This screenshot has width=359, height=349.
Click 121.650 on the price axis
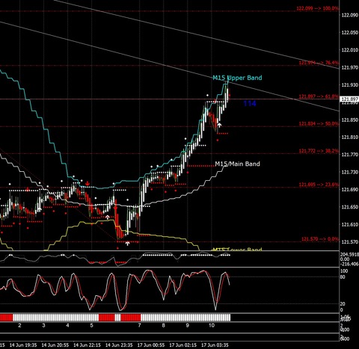tap(349, 207)
